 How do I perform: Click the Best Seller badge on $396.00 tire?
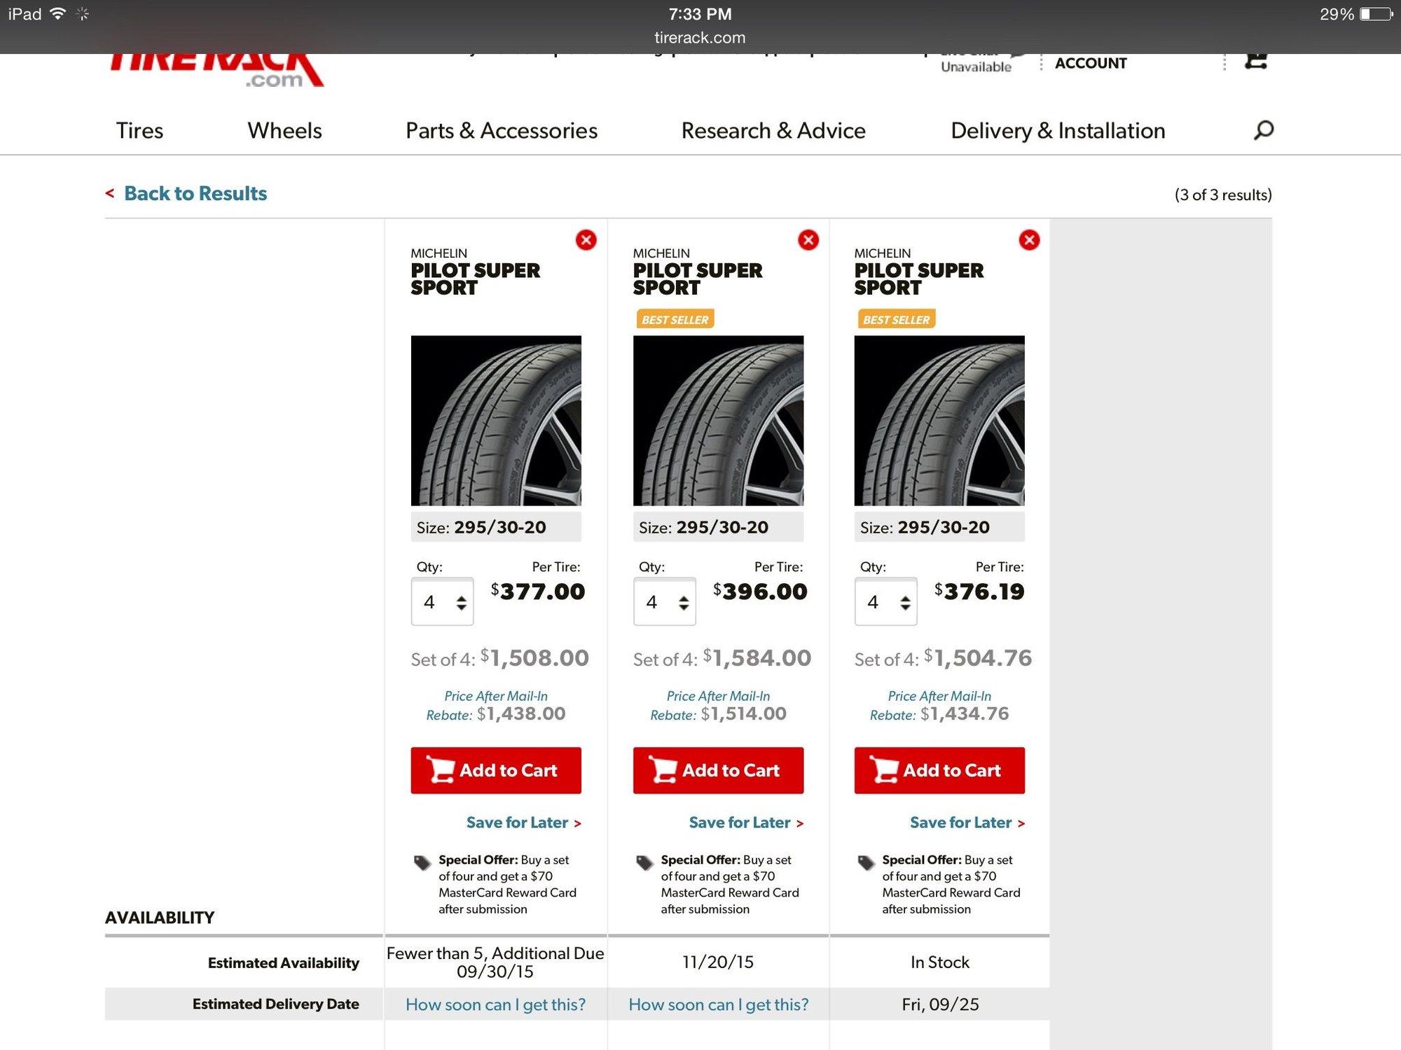[675, 319]
